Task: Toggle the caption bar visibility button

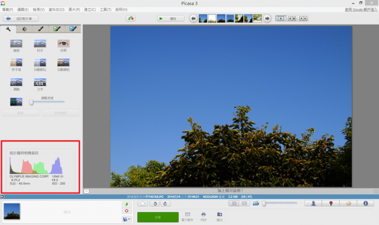Action: pos(86,191)
